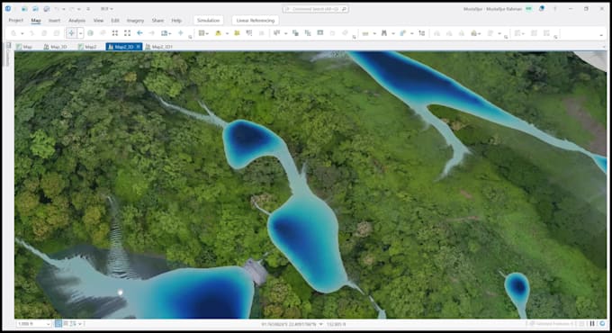Click the Coordinate Conversion icon
Viewport: 612px width, 333px height.
click(422, 33)
